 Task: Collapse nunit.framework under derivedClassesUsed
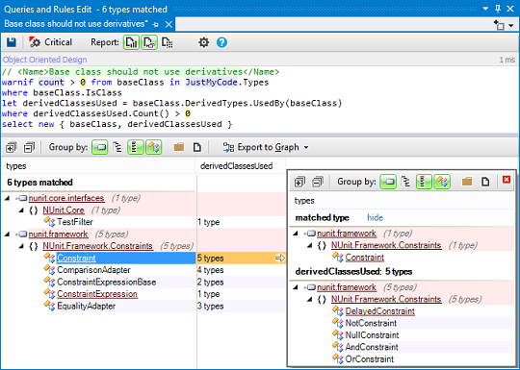[x=296, y=287]
